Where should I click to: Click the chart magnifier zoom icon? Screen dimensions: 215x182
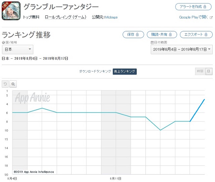(13, 84)
